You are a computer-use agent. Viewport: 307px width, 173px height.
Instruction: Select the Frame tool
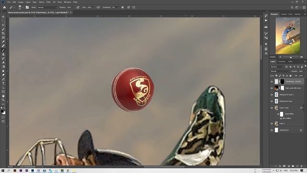(x=3, y=37)
